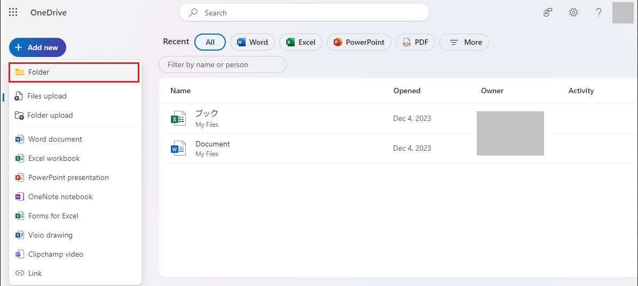Open the ブック Excel file

[x=207, y=113]
